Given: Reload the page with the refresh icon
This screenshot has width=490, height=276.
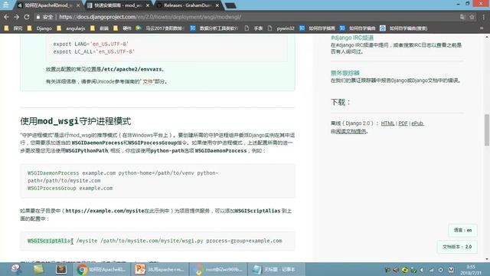Looking at the screenshot, I should pyautogui.click(x=27, y=17).
